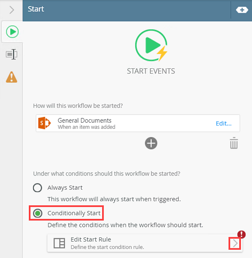Click the Edit Start Rule layout icon

click(x=59, y=243)
